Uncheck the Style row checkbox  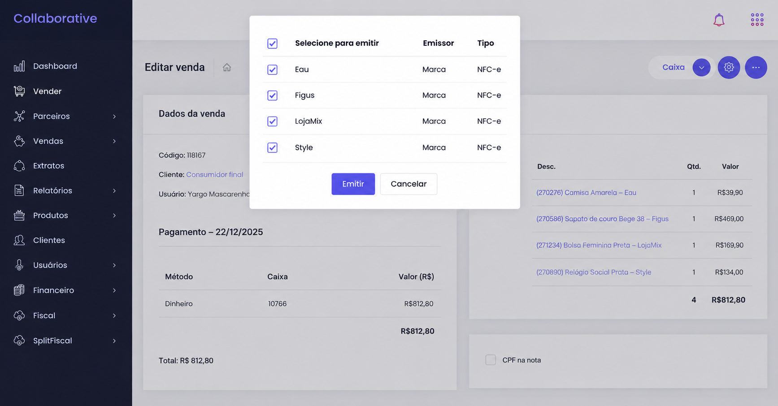[272, 147]
